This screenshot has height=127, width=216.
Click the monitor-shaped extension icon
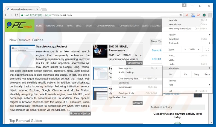pos(192,15)
